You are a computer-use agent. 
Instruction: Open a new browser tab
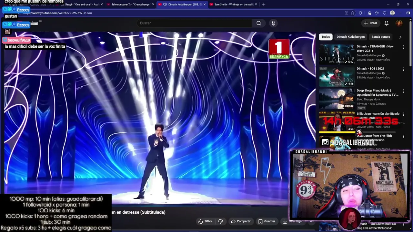[264, 5]
